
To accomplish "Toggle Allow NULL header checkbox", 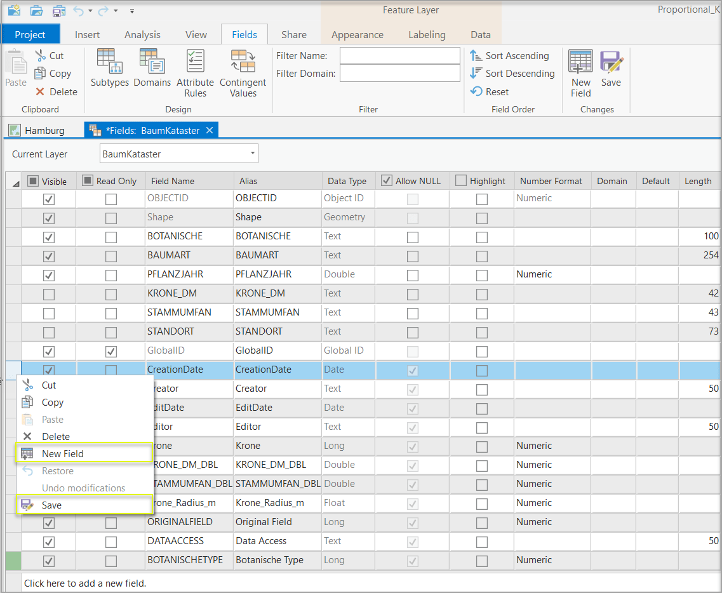I will [x=386, y=181].
